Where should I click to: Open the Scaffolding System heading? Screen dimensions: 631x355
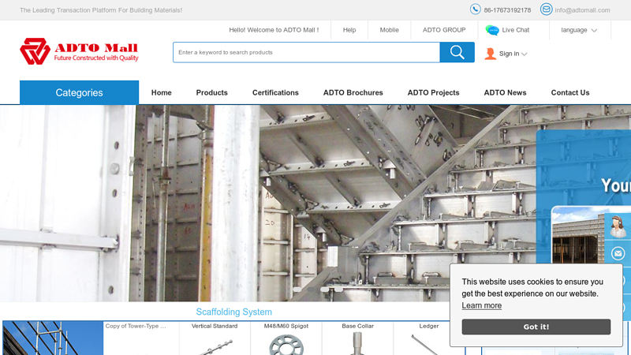233,312
